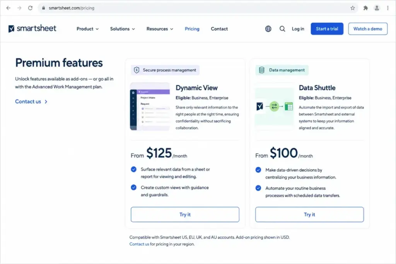Image resolution: width=396 pixels, height=264 pixels.
Task: Click the Watch a demo button
Action: tap(368, 29)
